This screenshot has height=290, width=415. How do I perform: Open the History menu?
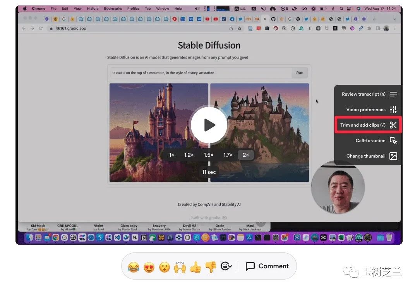coord(93,9)
